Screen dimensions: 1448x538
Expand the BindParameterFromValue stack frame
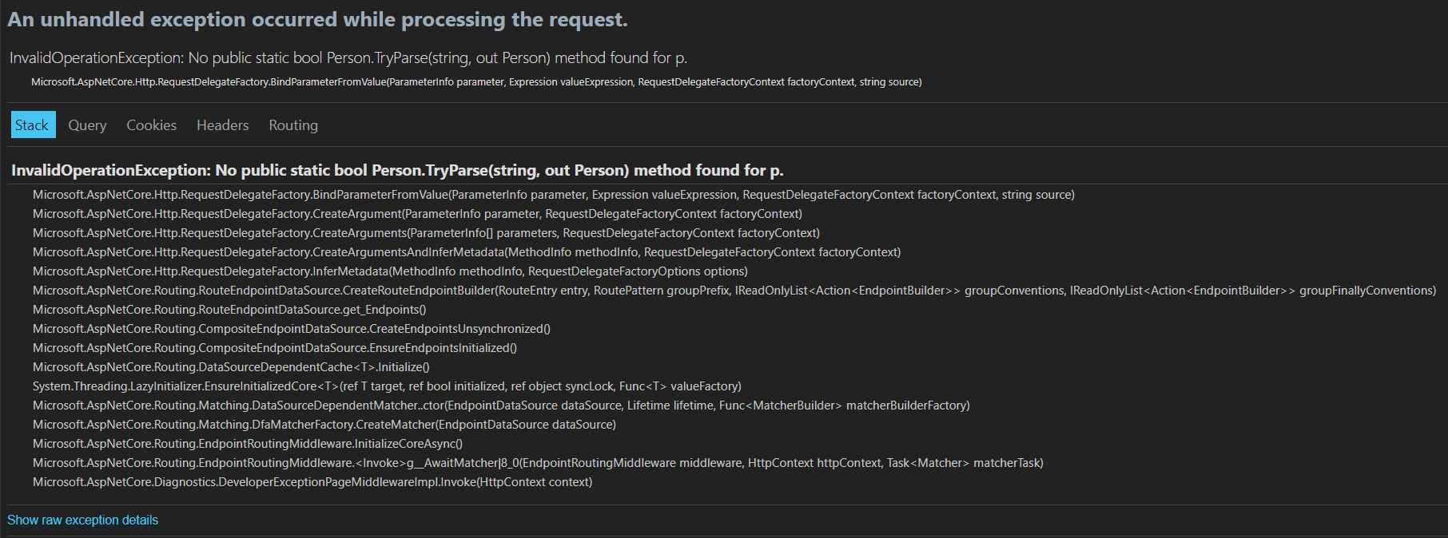(553, 195)
